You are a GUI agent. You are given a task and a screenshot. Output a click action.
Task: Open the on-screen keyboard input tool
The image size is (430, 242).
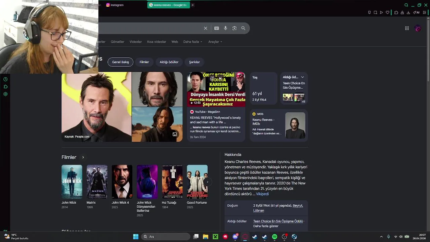[x=217, y=28]
